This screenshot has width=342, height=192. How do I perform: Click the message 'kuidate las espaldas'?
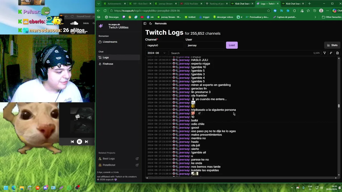[x=205, y=170]
